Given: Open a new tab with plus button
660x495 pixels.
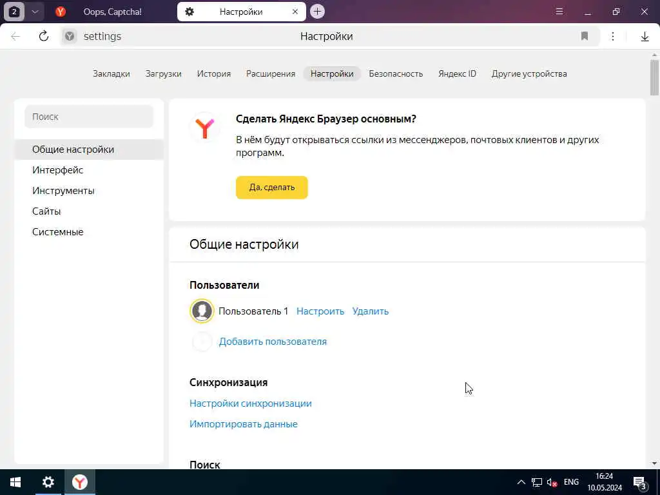Looking at the screenshot, I should tap(317, 12).
